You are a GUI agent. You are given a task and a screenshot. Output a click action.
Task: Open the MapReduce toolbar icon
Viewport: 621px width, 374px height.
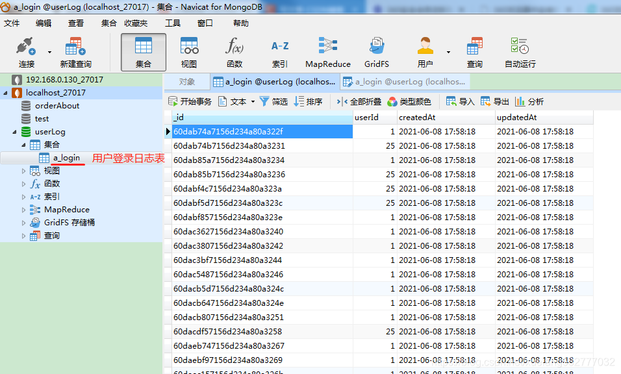click(x=327, y=52)
